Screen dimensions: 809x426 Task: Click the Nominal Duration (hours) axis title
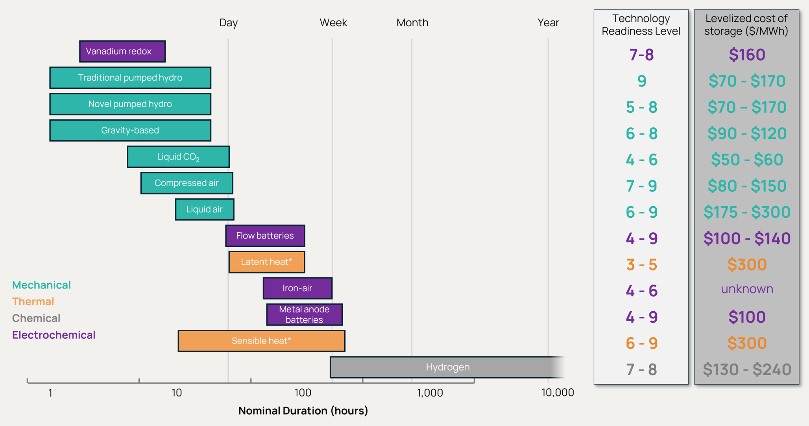(x=303, y=411)
